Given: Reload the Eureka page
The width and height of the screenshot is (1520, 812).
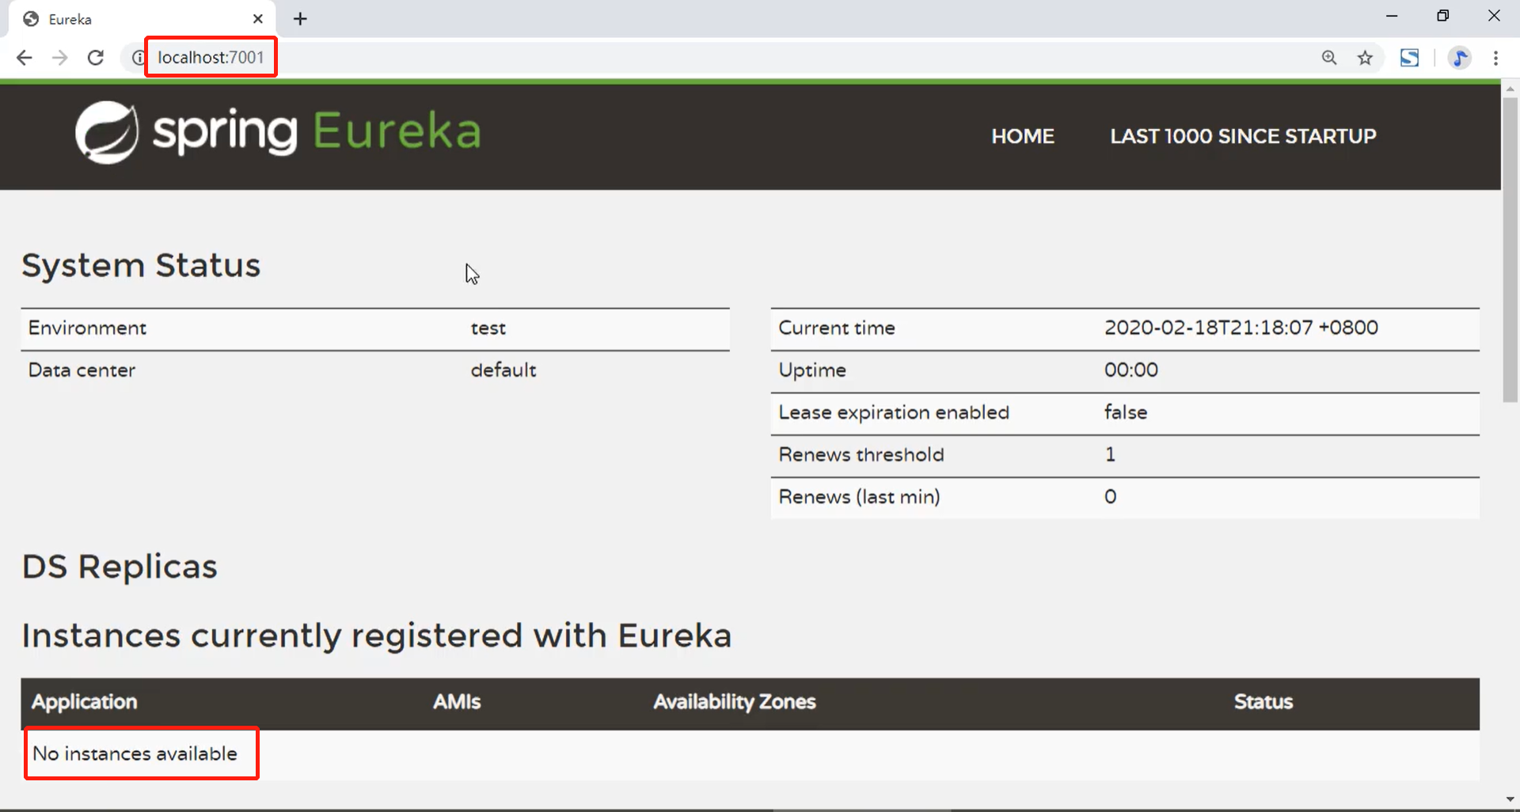Looking at the screenshot, I should (x=96, y=58).
